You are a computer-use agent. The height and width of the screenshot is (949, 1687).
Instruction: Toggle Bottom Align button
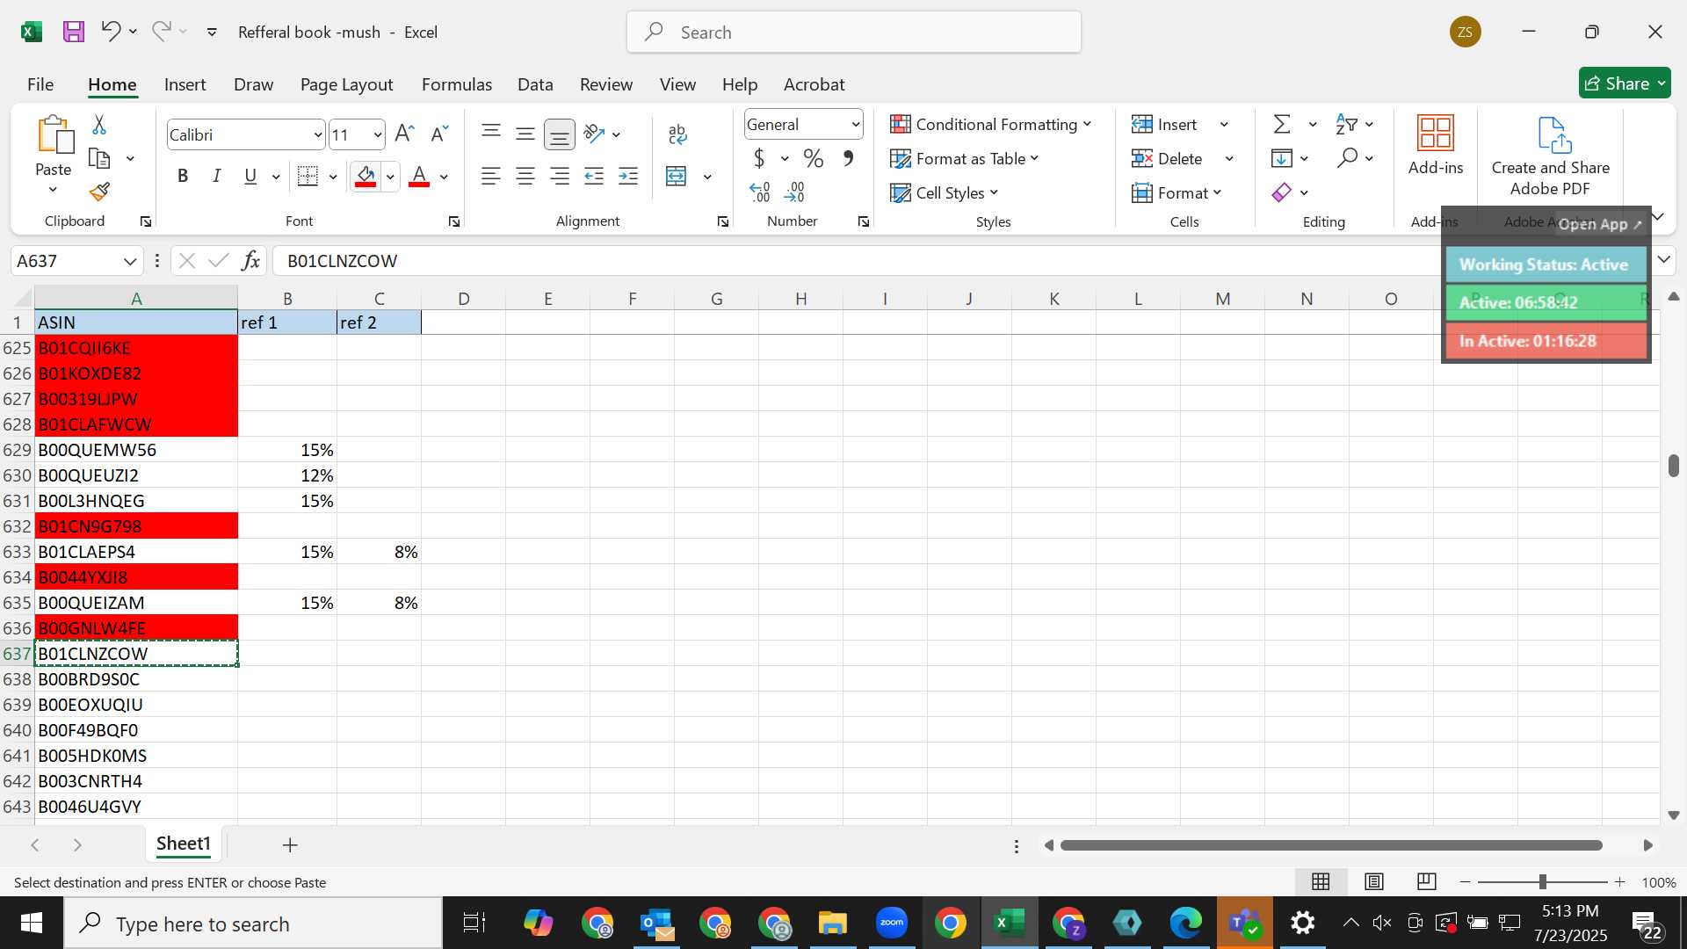(x=560, y=134)
